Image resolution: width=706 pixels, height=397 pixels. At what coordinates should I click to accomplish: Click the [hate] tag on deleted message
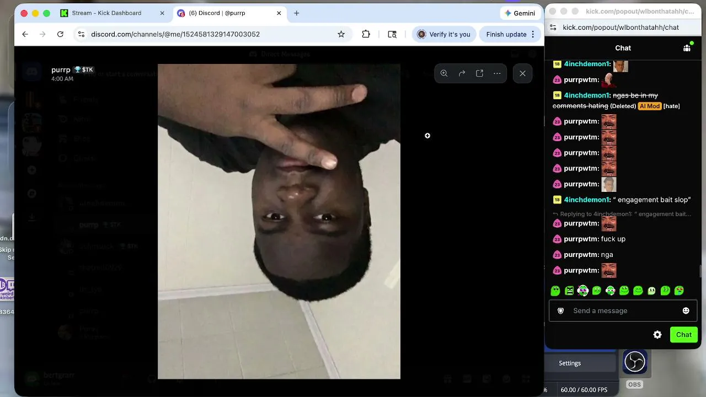tap(671, 106)
